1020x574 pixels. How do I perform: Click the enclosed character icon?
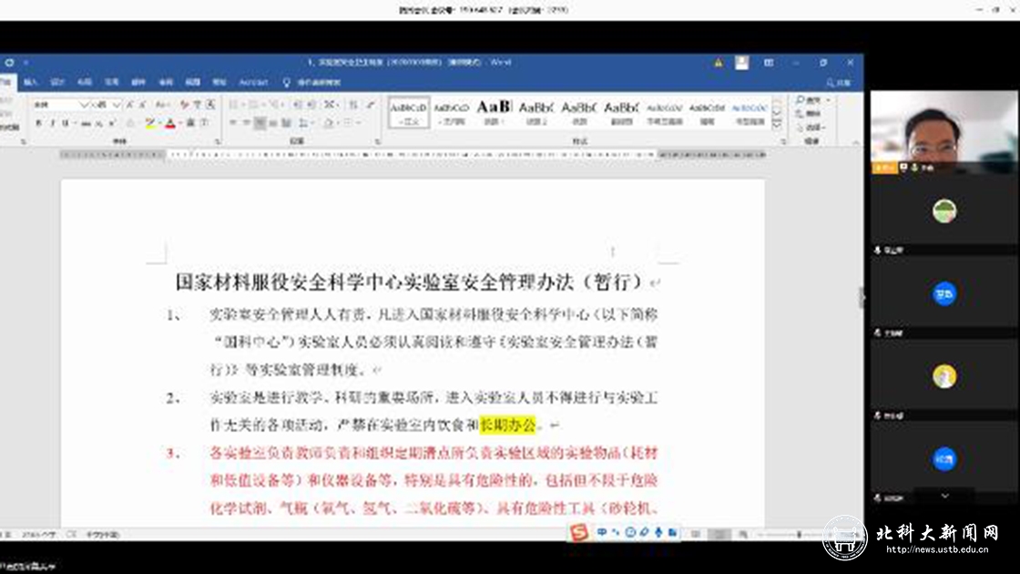(204, 123)
